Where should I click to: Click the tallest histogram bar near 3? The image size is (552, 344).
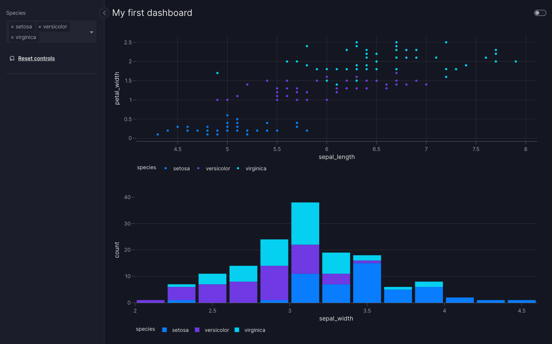305,252
